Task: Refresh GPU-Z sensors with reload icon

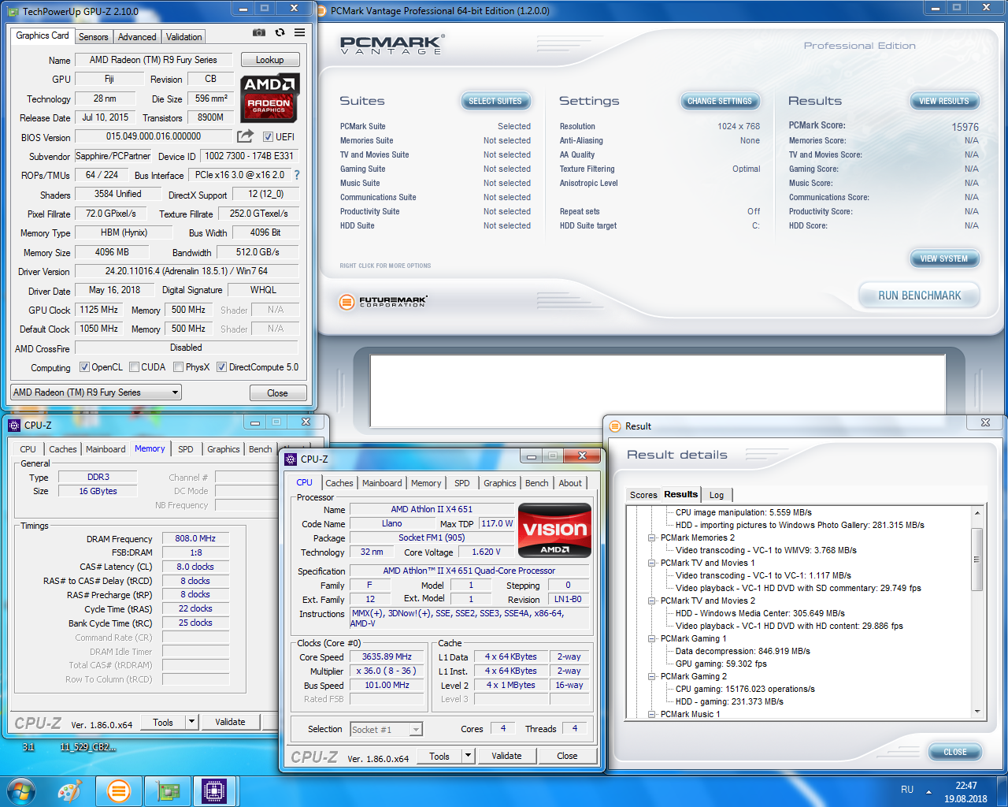Action: 280,32
